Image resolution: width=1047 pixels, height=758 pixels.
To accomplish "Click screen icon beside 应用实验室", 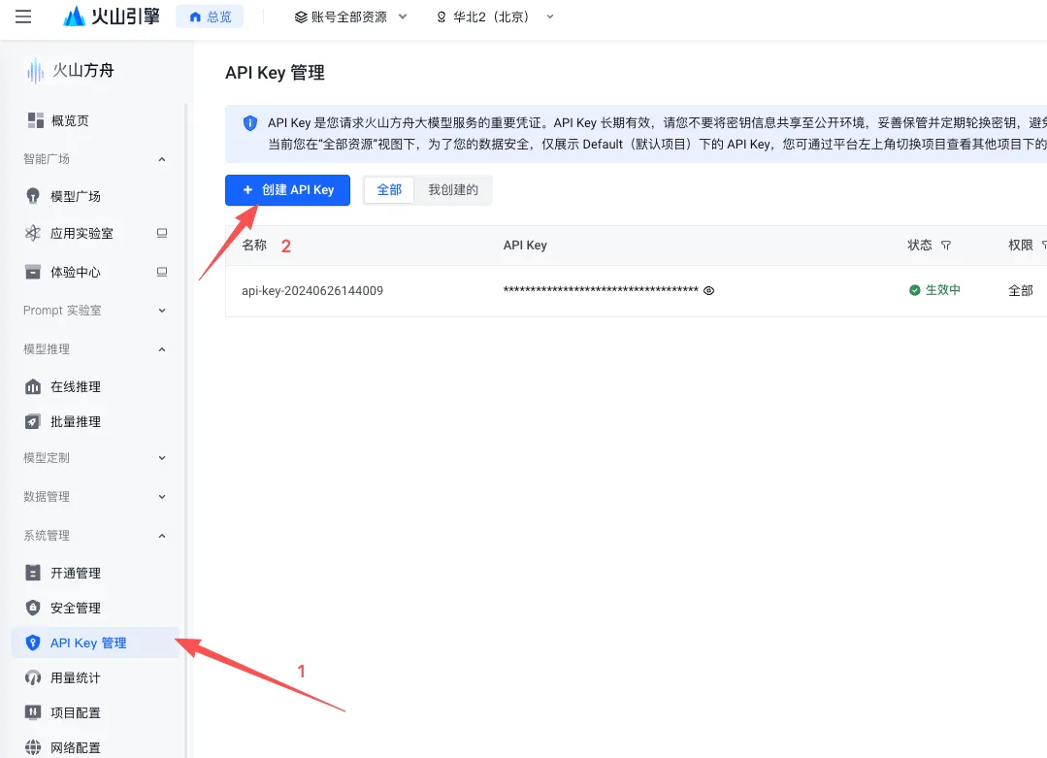I will [162, 233].
